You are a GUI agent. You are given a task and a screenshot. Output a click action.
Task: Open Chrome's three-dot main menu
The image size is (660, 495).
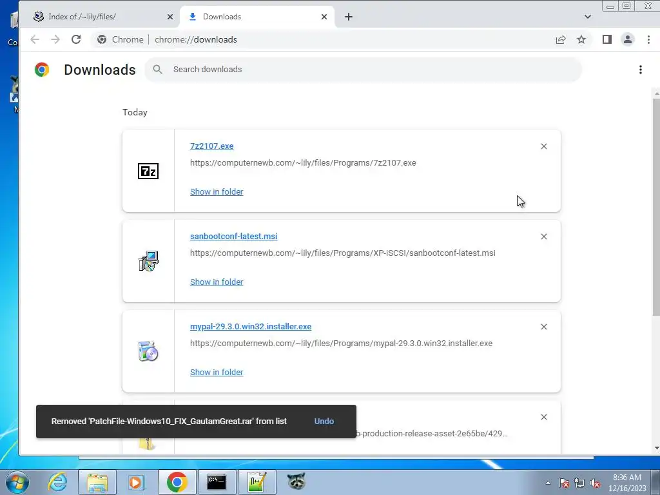click(648, 39)
